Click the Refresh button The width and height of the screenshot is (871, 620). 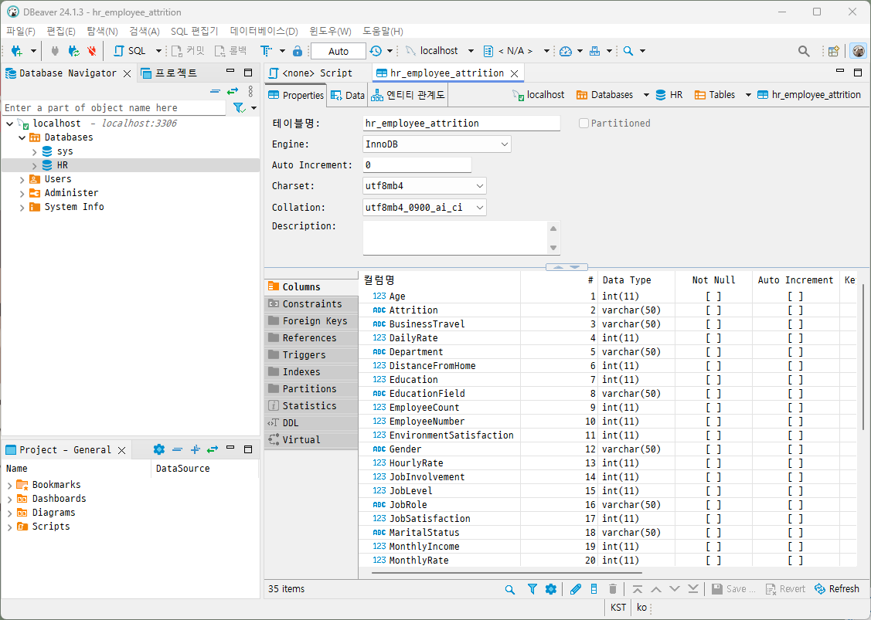(x=837, y=589)
